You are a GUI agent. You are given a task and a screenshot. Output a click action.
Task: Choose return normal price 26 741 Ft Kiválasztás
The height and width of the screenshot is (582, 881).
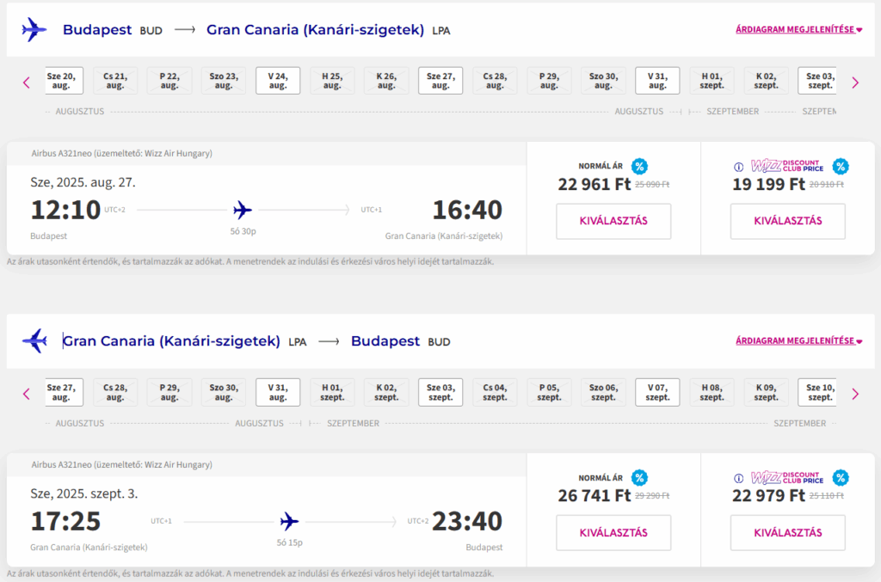[613, 533]
